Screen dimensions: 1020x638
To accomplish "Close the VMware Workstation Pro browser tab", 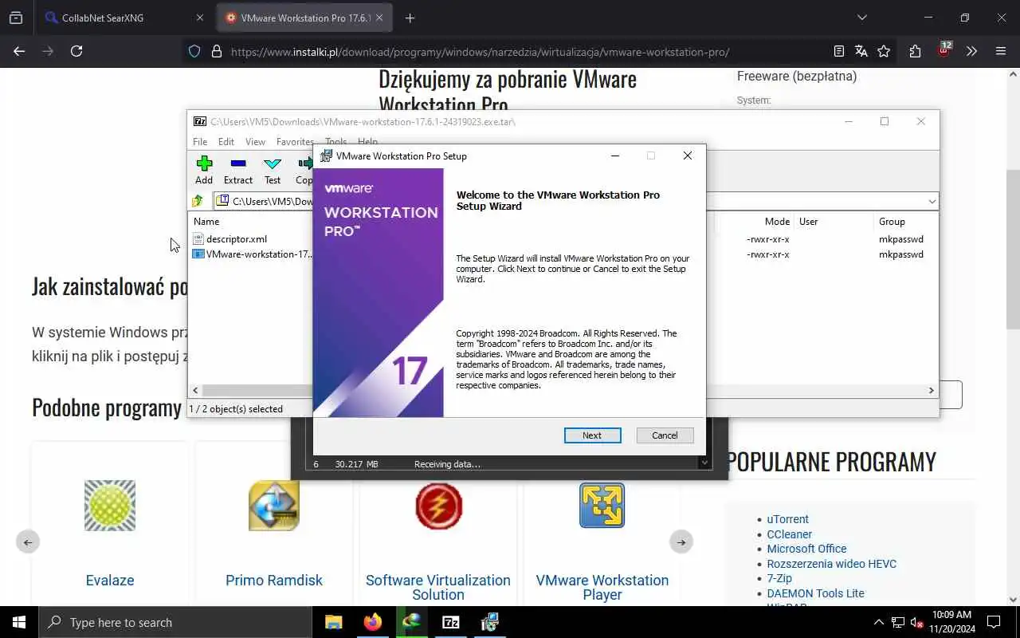I will pyautogui.click(x=379, y=18).
